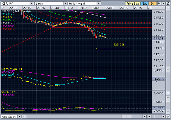This screenshot has height=120, width=171.
Task: Click the 1,0000 StochRSI axis label
Action: pos(159,93)
